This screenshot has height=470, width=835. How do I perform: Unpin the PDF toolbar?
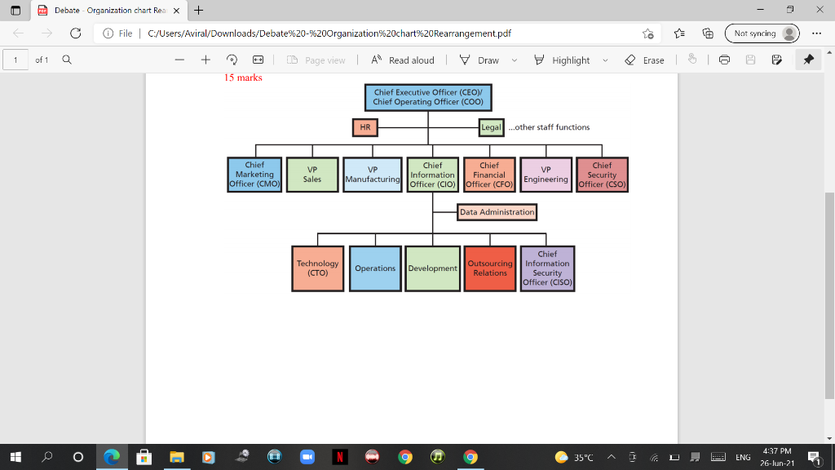tap(807, 59)
